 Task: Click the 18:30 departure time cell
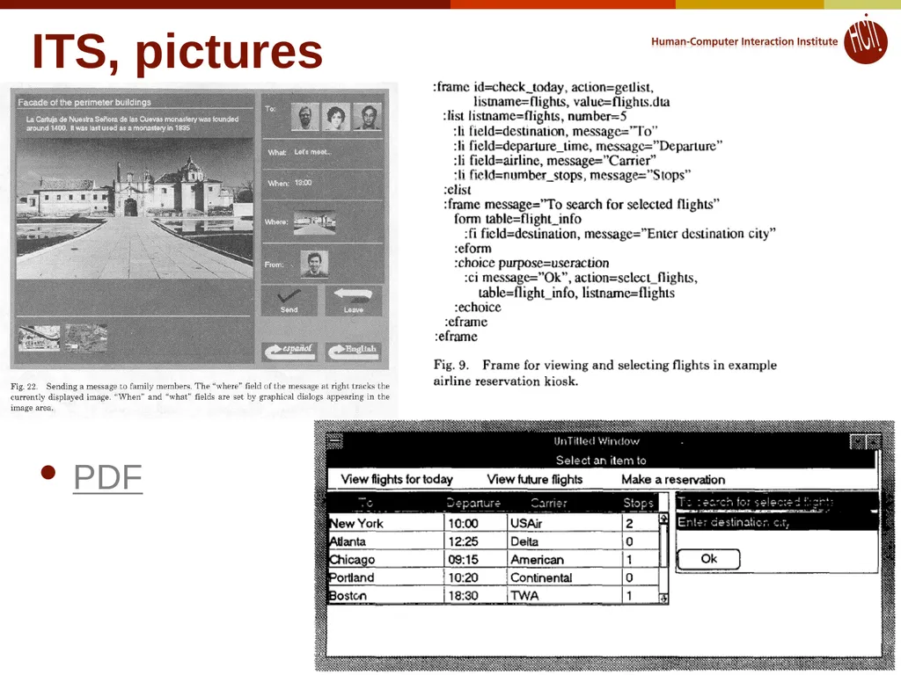click(x=475, y=595)
